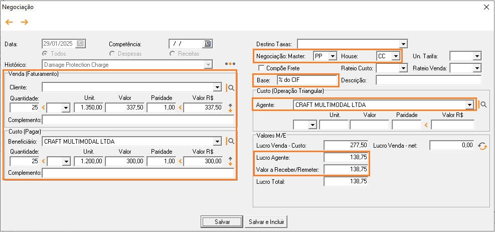Select the Receitas radio button
The width and height of the screenshot is (495, 232).
pyautogui.click(x=173, y=54)
